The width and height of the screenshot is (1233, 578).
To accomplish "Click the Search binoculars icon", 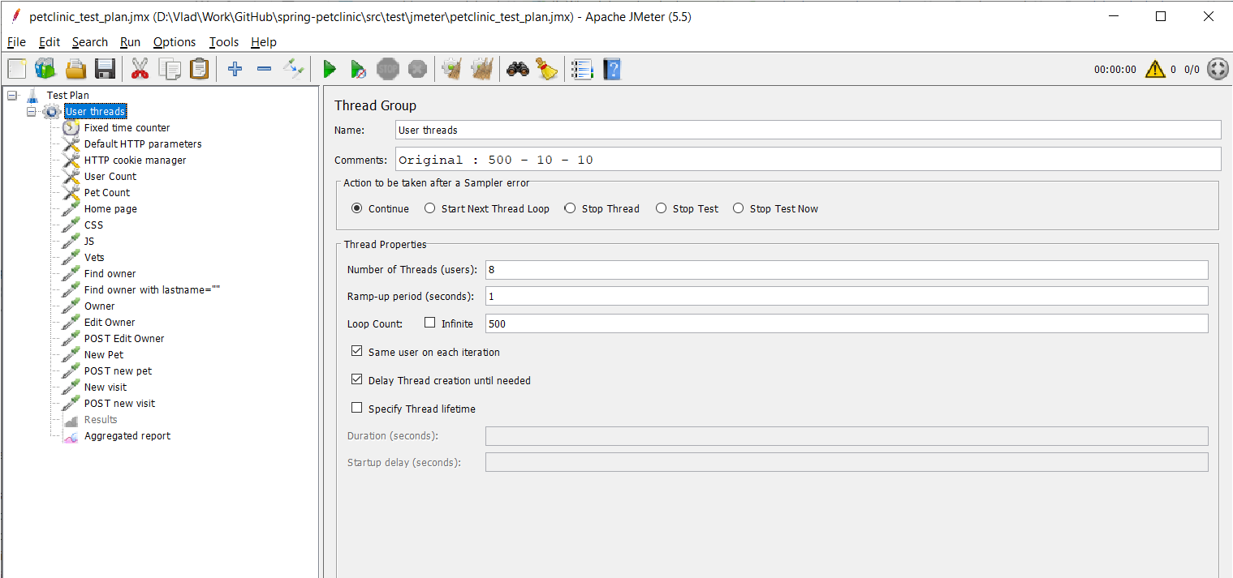I will click(x=518, y=70).
